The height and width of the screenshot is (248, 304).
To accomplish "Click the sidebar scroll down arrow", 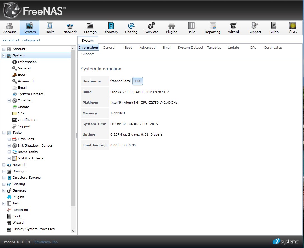I will click(x=73, y=231).
